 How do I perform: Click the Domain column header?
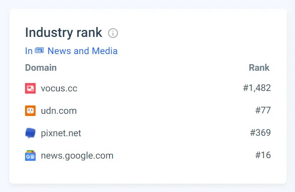41,68
